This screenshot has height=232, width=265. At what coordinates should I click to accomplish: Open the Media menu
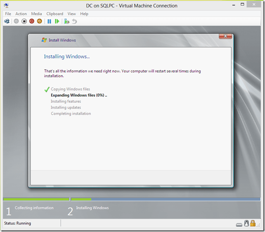(36, 14)
